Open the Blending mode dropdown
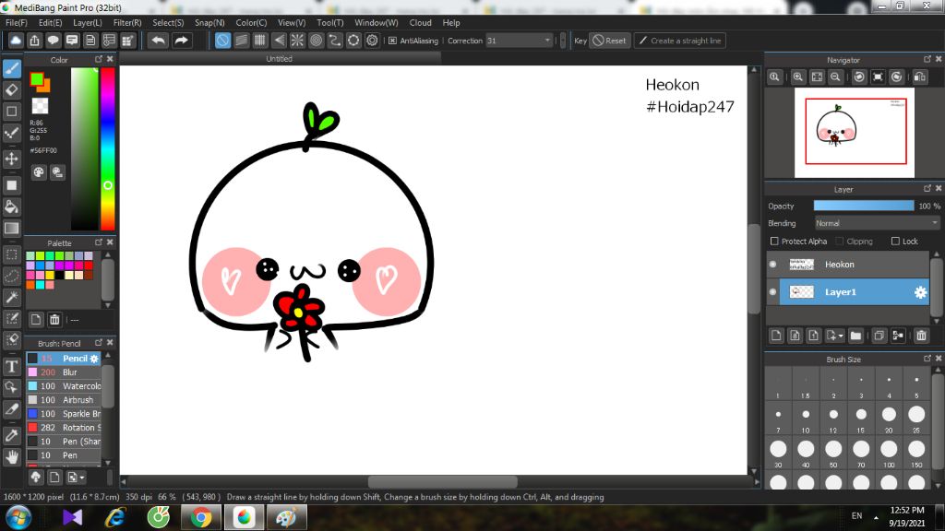 (x=877, y=223)
